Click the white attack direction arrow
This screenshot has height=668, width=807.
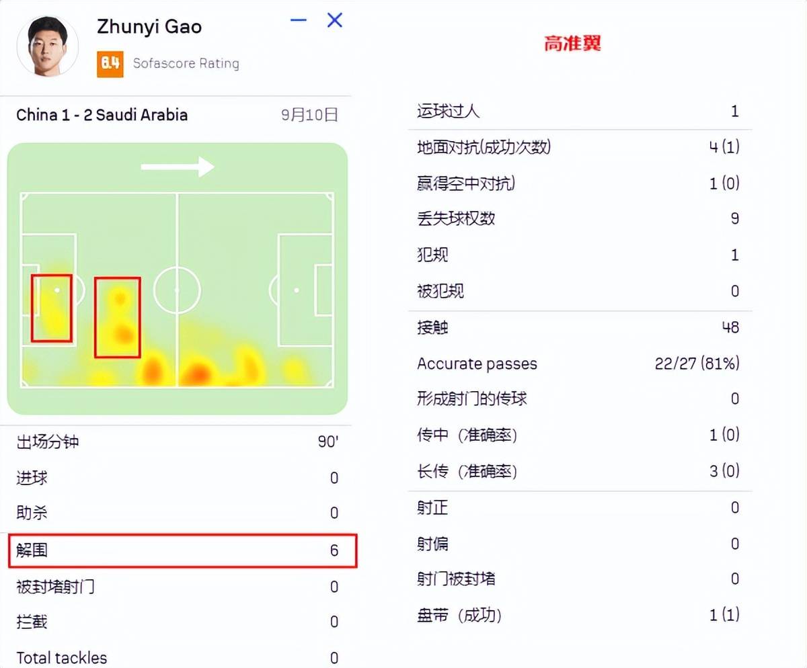tap(178, 166)
